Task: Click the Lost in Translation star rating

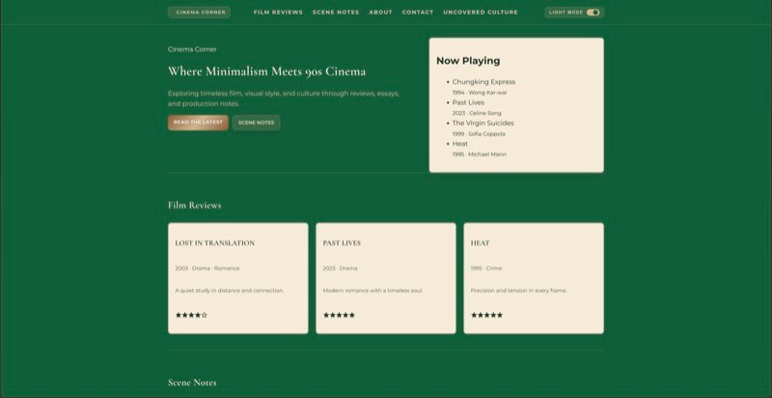Action: tap(191, 315)
